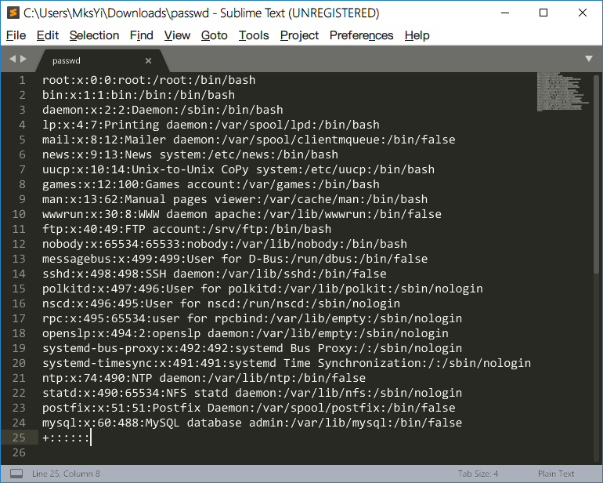Click the polkitd:x:497:496 line

262,289
